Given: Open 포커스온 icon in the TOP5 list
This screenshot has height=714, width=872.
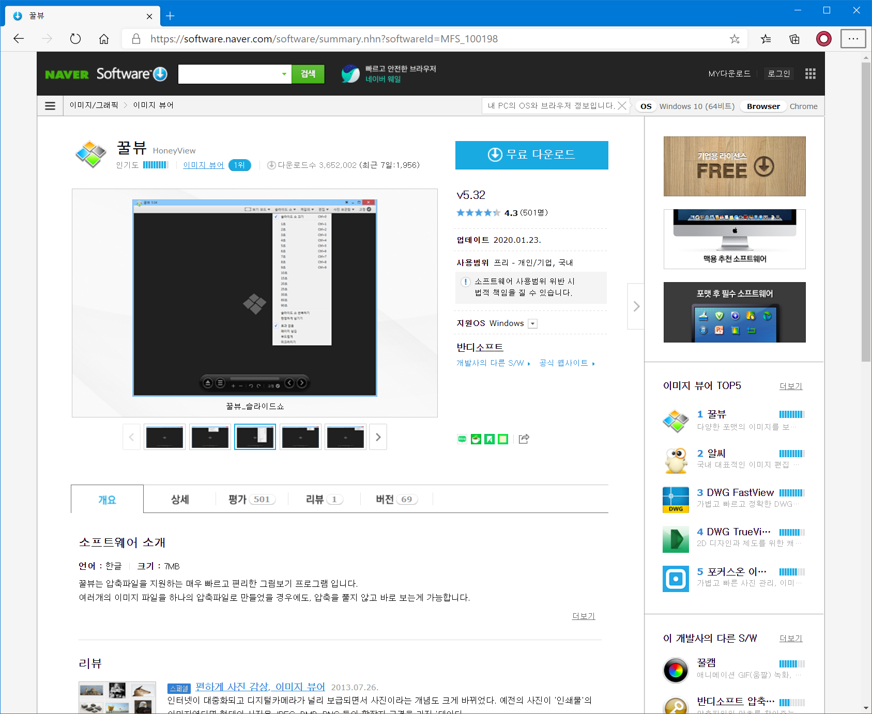Looking at the screenshot, I should (676, 579).
